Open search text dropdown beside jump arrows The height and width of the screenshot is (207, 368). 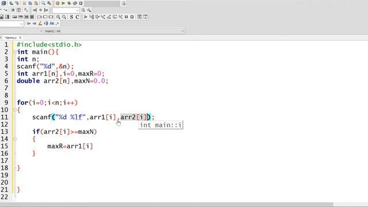[66, 10]
